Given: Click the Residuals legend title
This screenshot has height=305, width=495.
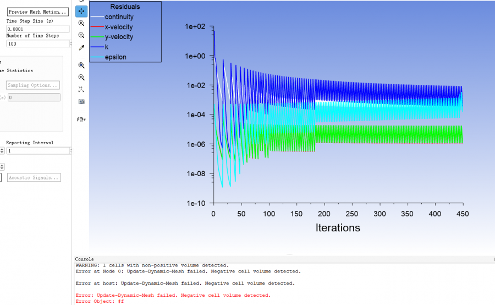Looking at the screenshot, I should 125,7.
